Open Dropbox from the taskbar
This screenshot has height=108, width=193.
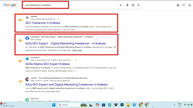point(116,105)
